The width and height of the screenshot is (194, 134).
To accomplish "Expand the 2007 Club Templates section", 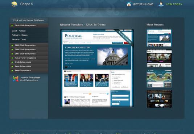I will coord(29,54).
